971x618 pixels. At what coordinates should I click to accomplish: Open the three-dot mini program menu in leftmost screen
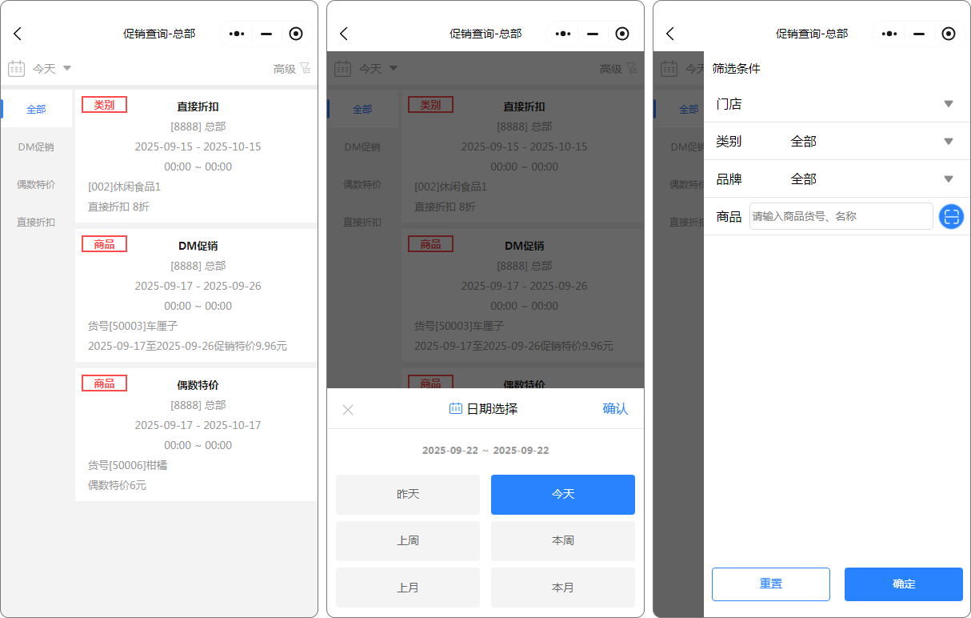[x=237, y=34]
